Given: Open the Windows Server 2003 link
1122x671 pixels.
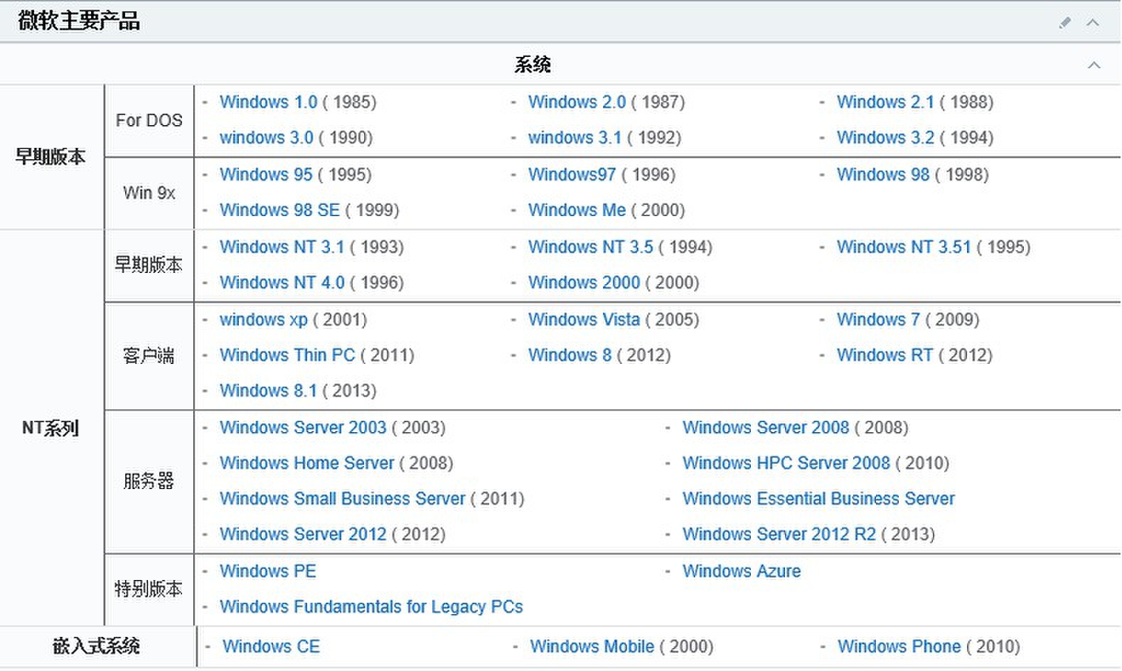Looking at the screenshot, I should tap(303, 427).
